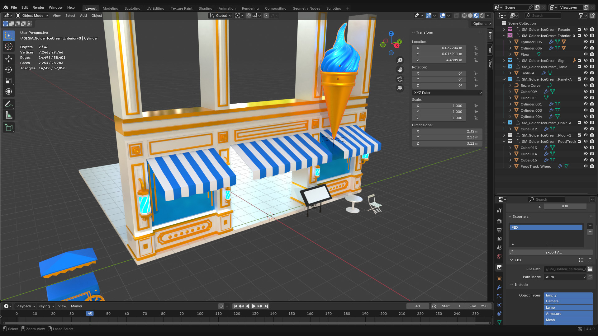Jump to the end frame in timeline
The height and width of the screenshot is (336, 598).
click(x=266, y=306)
